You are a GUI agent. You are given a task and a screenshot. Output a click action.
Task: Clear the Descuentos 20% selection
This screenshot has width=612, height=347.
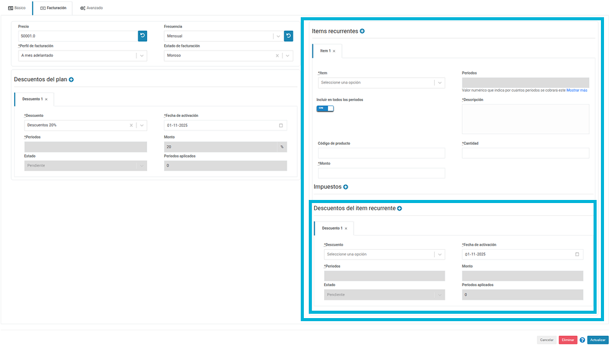click(131, 126)
